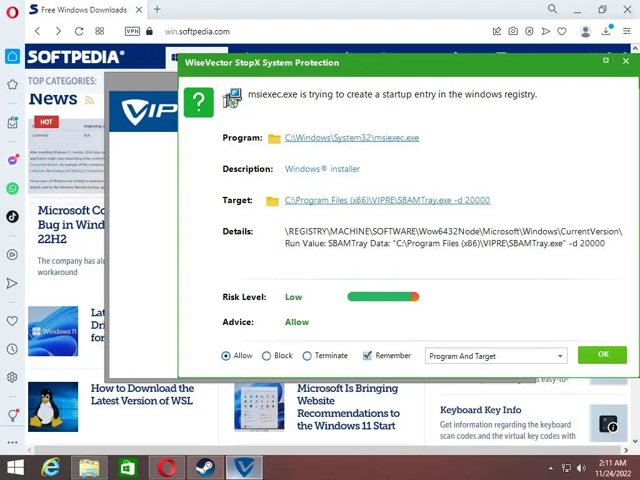Go back in Opera browser
Screen dimensions: 640x480
37,31
